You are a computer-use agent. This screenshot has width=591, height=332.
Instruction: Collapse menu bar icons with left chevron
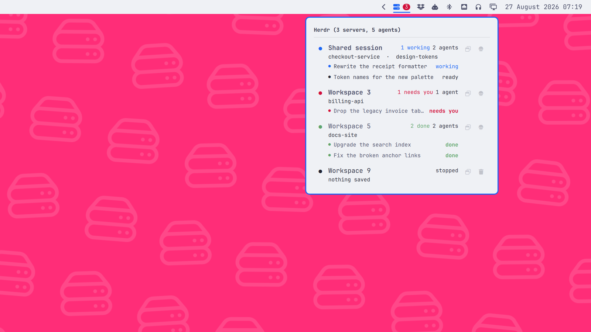pos(383,7)
